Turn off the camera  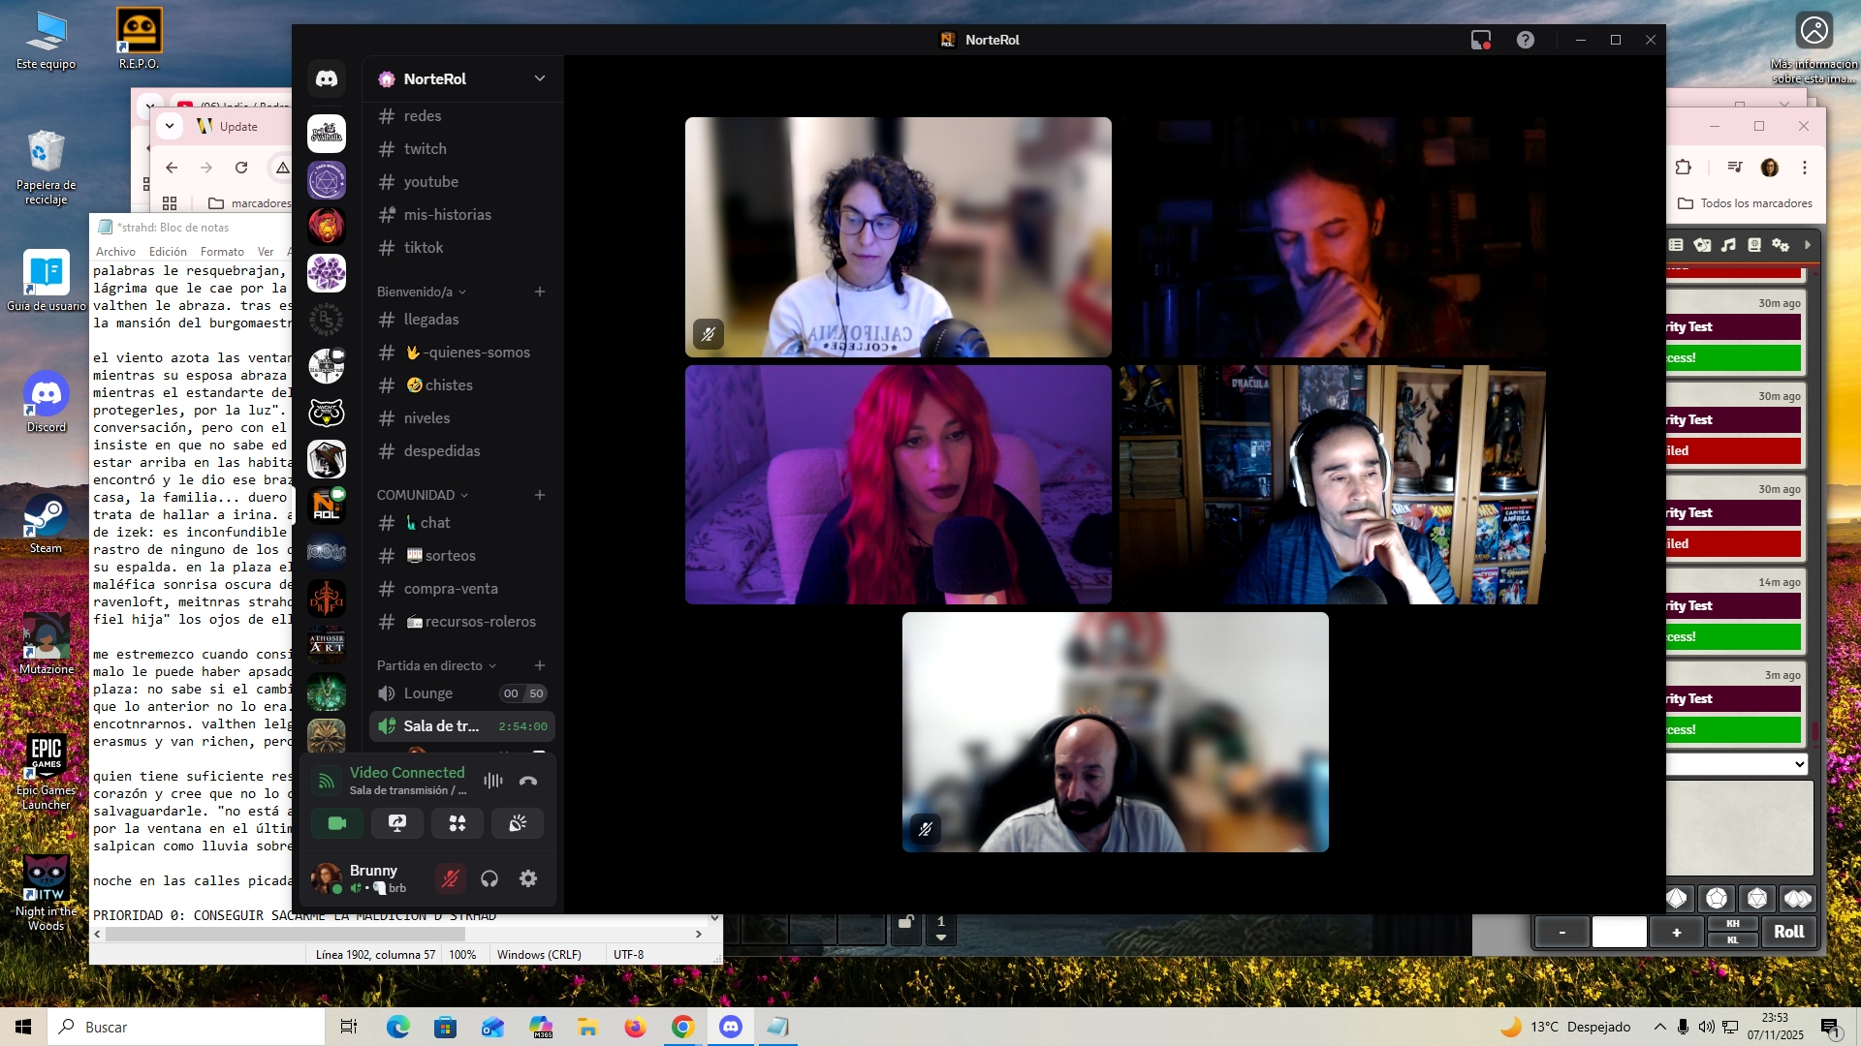[337, 823]
